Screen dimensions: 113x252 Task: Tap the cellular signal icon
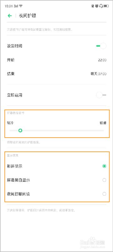point(16,6)
